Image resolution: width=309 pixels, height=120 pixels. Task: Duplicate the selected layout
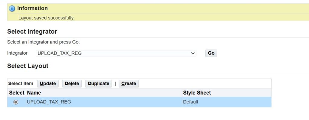click(98, 83)
